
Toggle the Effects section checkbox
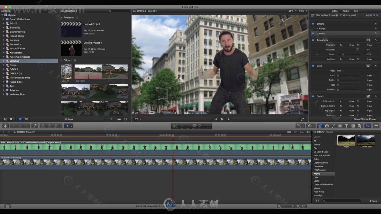tap(313, 24)
